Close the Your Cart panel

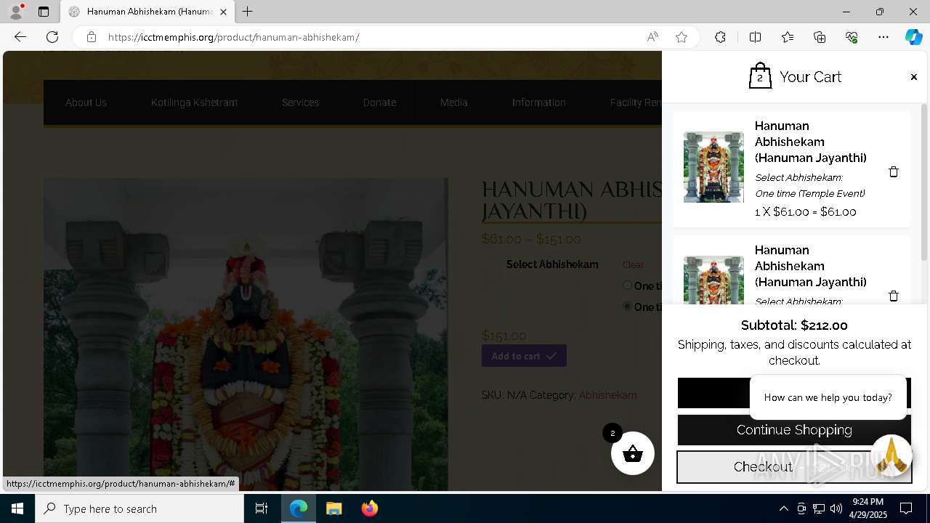pyautogui.click(x=914, y=77)
